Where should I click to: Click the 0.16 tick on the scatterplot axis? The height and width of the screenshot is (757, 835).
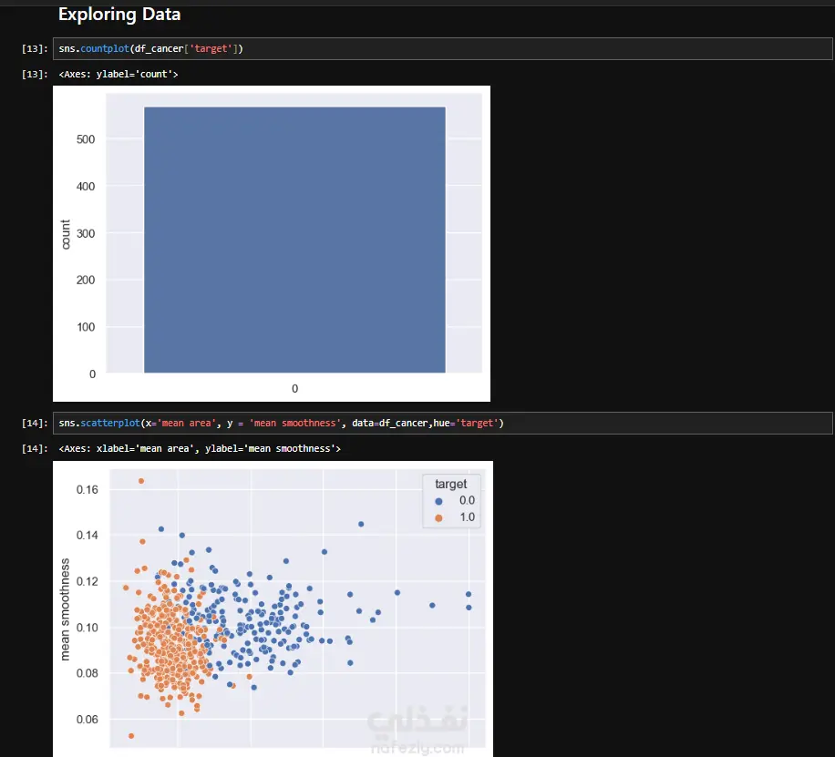click(x=88, y=489)
